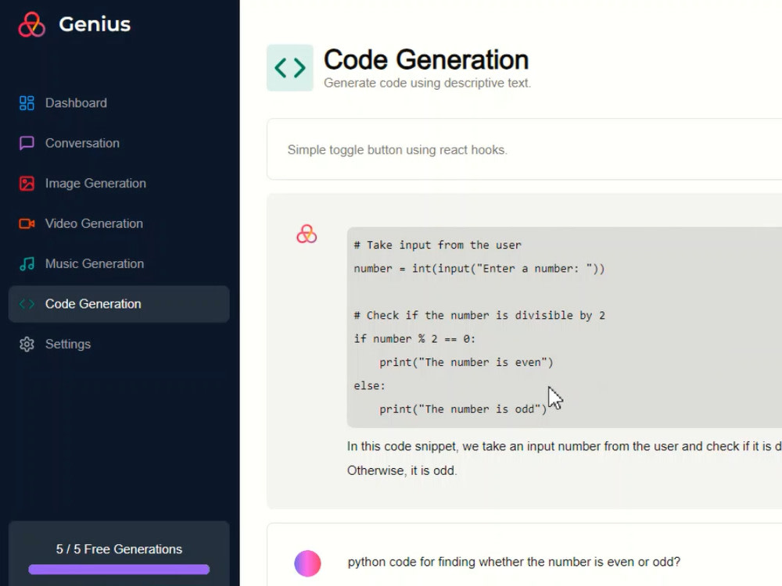The image size is (782, 586).
Task: Click the large Code Generation header icon
Action: coord(290,68)
